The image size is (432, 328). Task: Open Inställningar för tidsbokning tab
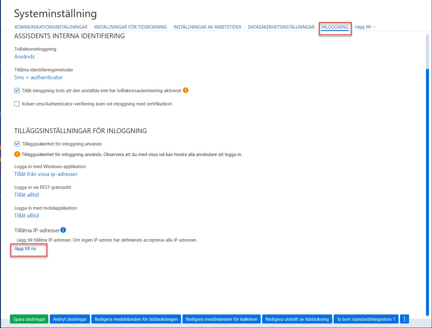130,27
